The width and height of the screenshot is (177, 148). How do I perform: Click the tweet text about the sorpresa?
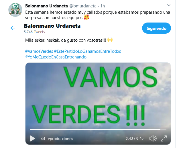(x=98, y=15)
